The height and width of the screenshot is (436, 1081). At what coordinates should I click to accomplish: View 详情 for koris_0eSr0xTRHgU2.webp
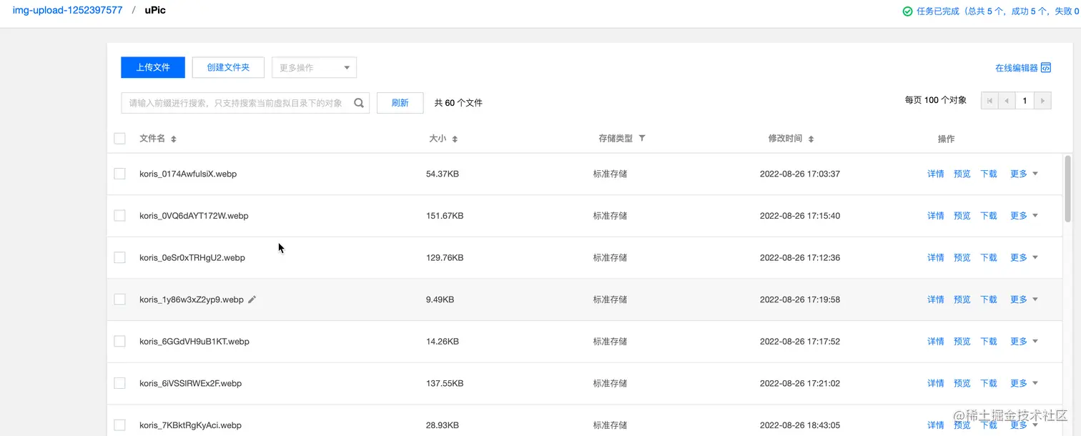coord(935,257)
